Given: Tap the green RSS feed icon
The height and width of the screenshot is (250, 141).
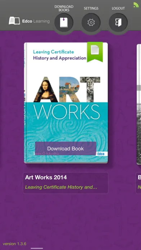Looking at the screenshot, I should coord(136,5).
